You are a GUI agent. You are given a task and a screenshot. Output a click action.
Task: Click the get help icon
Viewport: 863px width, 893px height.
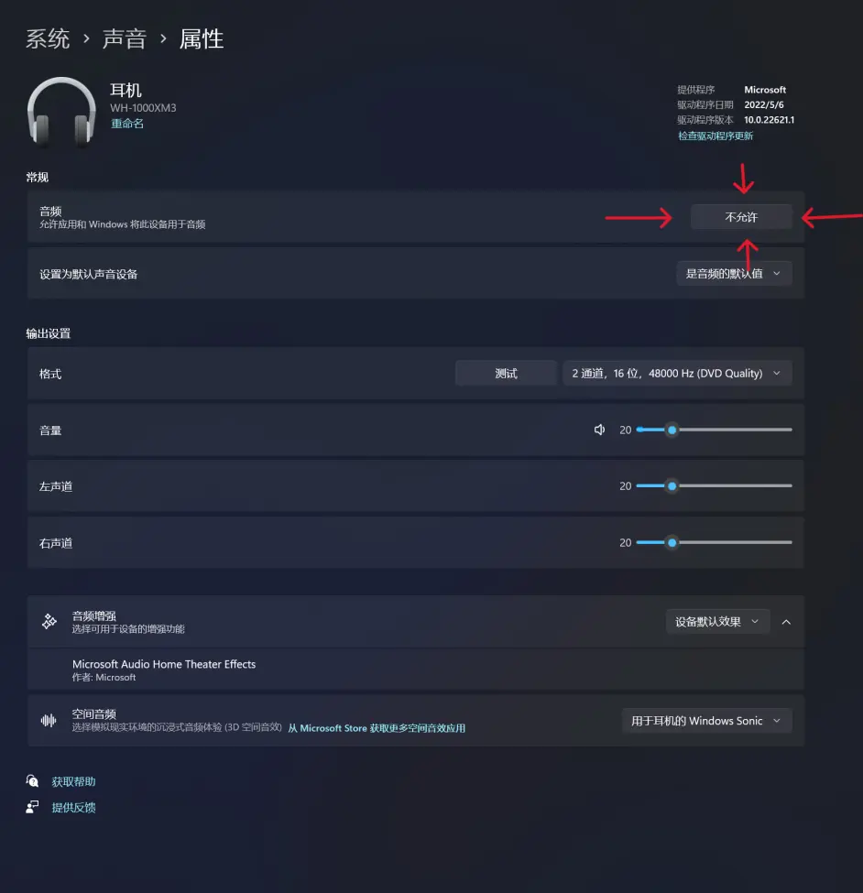(x=32, y=781)
